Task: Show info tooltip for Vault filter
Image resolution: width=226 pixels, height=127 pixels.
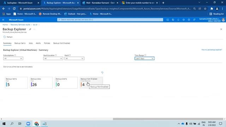Action: (70, 55)
